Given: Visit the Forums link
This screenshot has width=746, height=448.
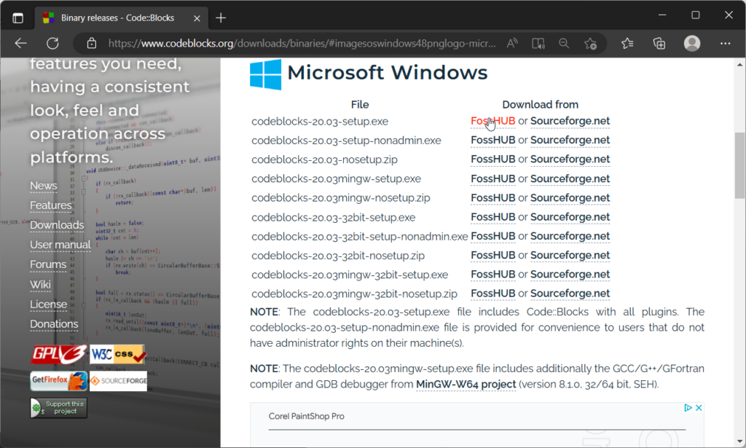Looking at the screenshot, I should [48, 264].
